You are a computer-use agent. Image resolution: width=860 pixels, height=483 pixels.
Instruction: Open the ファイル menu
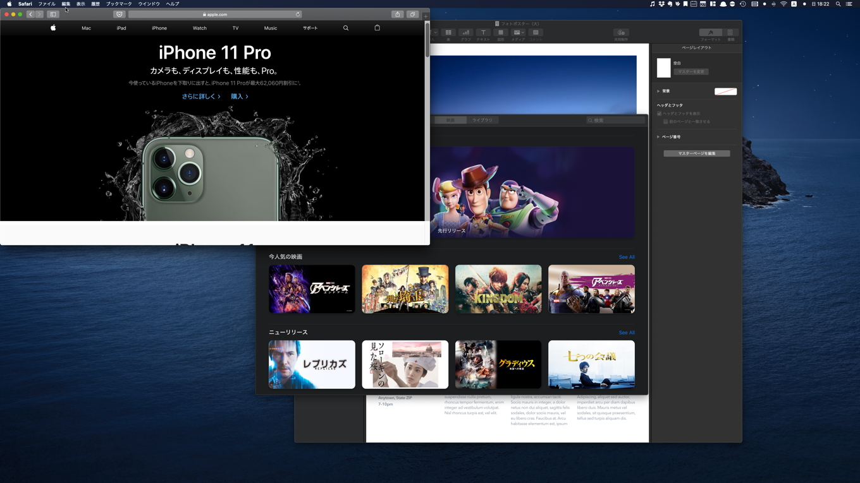(47, 4)
